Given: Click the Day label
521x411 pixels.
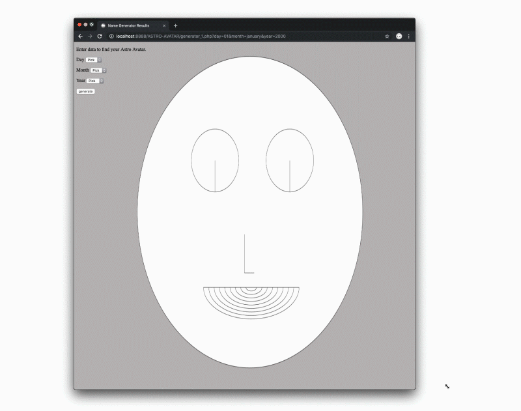Looking at the screenshot, I should (x=80, y=59).
